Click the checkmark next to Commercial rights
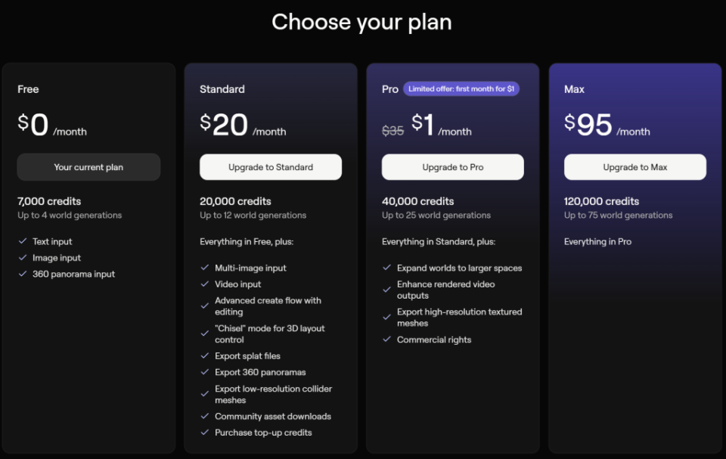The height and width of the screenshot is (459, 726). [386, 340]
